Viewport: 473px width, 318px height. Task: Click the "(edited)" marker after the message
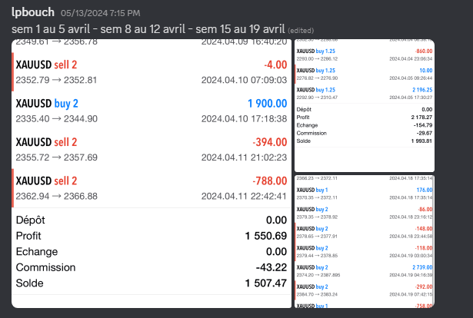301,31
